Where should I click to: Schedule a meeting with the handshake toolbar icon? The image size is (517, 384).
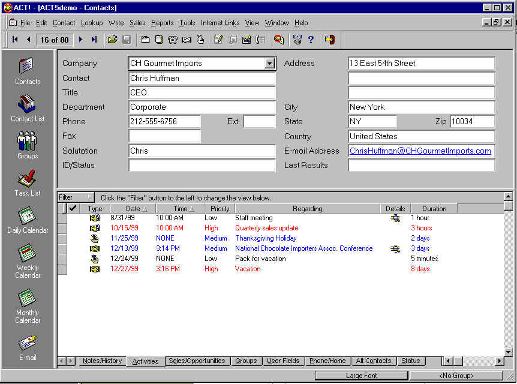pyautogui.click(x=187, y=40)
